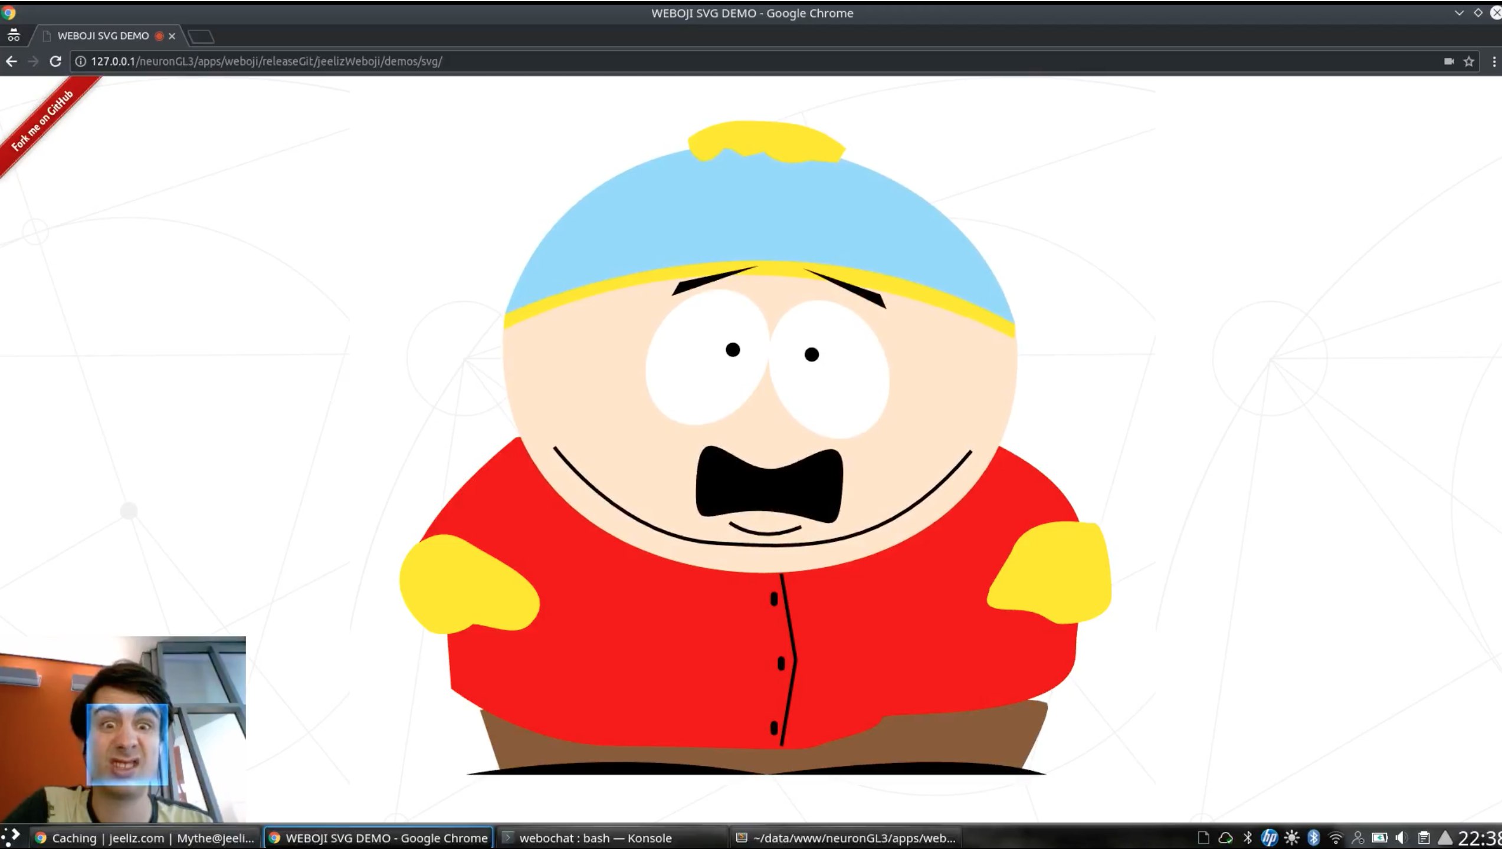The width and height of the screenshot is (1502, 849).
Task: Close the WEBOJI SVG DEMO tab
Action: (x=172, y=36)
